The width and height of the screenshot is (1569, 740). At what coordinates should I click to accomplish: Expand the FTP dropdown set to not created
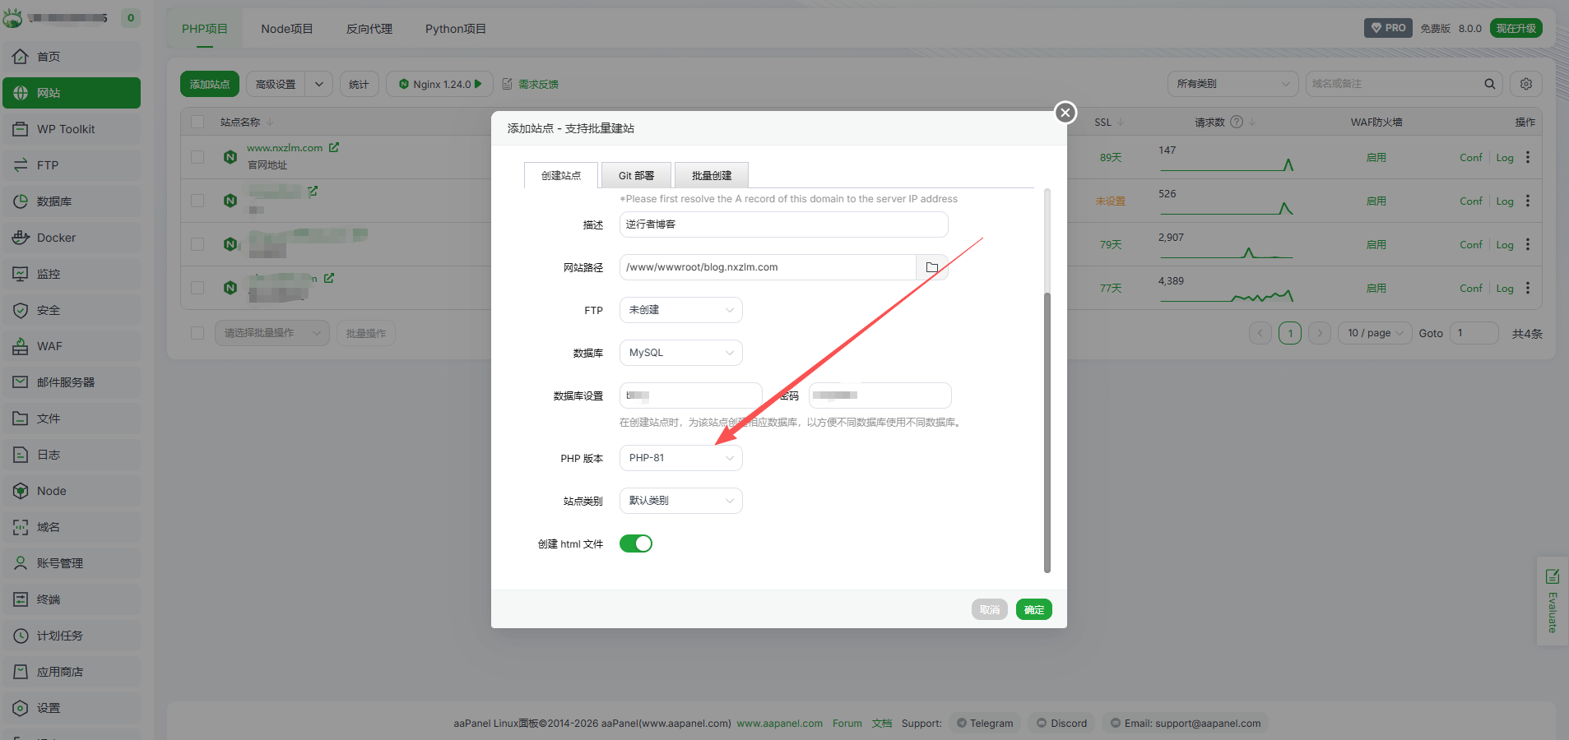coord(680,310)
